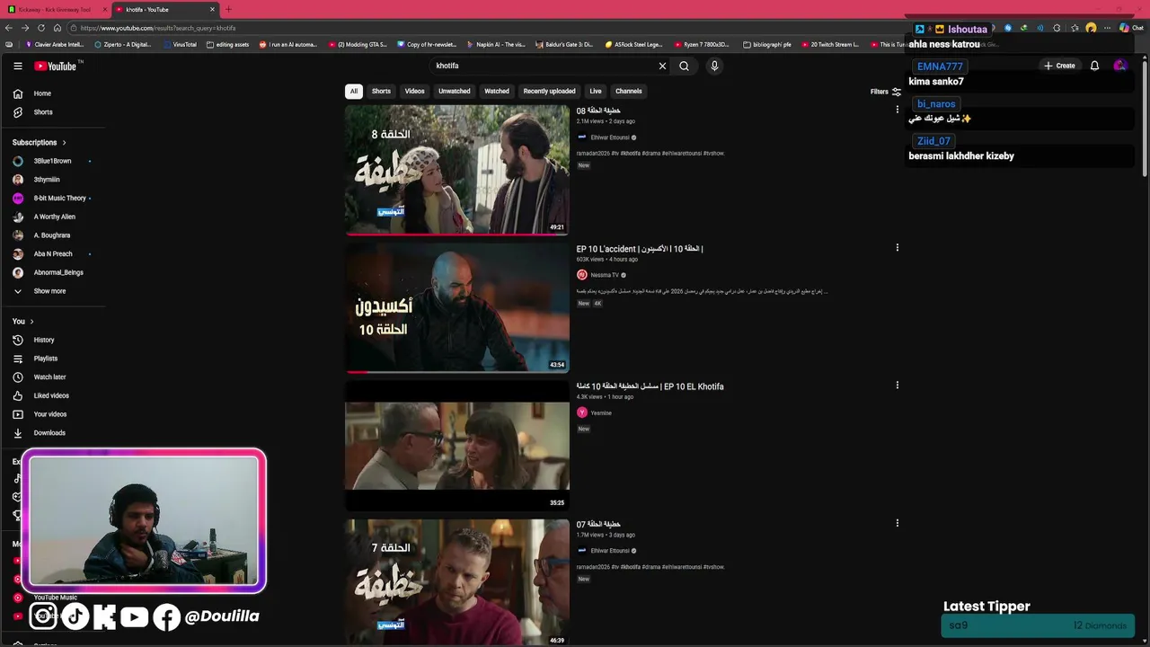Open browser Chat copilot button
This screenshot has width=1150, height=647.
click(x=1131, y=28)
